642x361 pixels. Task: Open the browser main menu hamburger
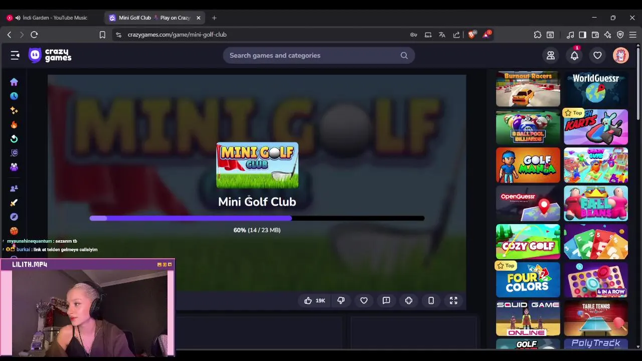click(632, 35)
